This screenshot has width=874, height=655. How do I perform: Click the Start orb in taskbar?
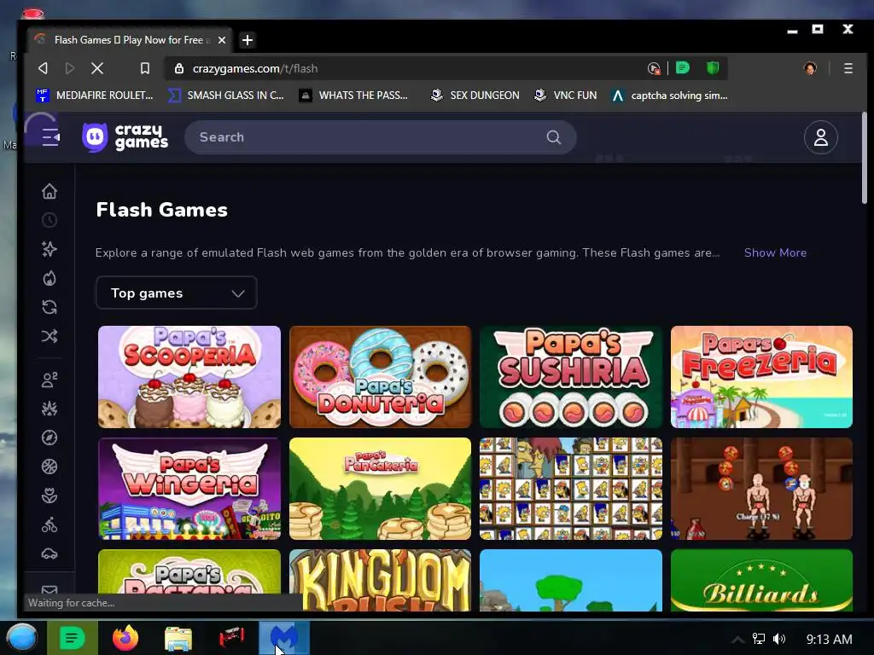[22, 638]
